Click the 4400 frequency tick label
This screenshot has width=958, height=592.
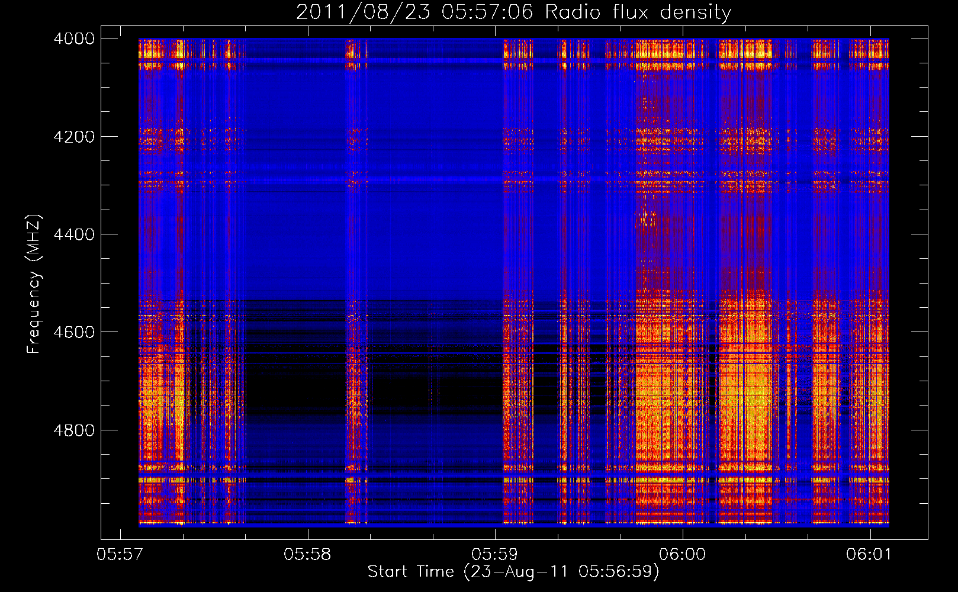pos(74,234)
